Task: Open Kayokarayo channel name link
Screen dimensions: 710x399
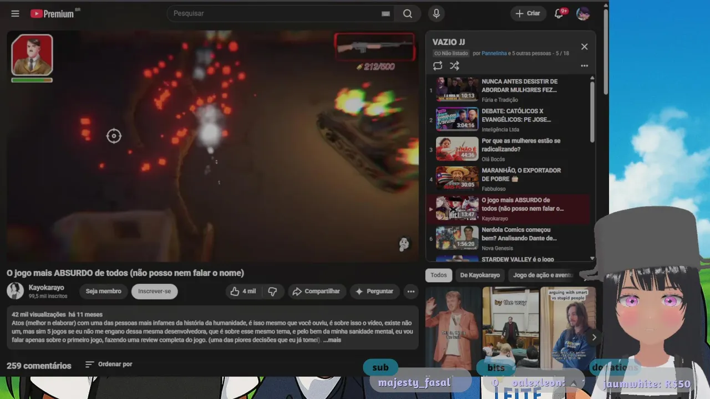Action: click(x=47, y=288)
